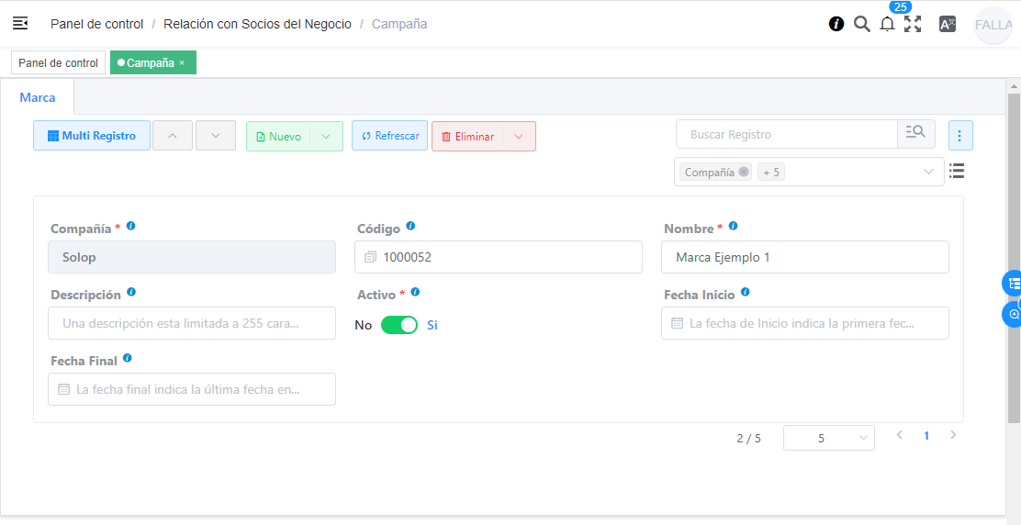Image resolution: width=1021 pixels, height=525 pixels.
Task: Click the advanced record search icon
Action: point(915,134)
